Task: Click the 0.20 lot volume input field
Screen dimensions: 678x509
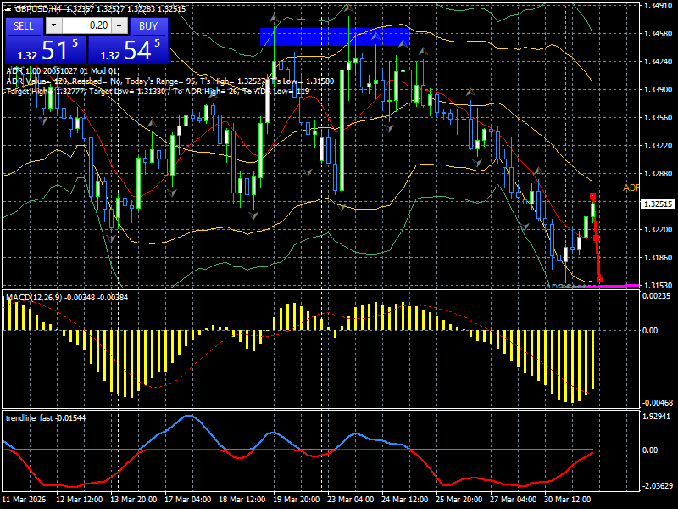Action: point(86,26)
